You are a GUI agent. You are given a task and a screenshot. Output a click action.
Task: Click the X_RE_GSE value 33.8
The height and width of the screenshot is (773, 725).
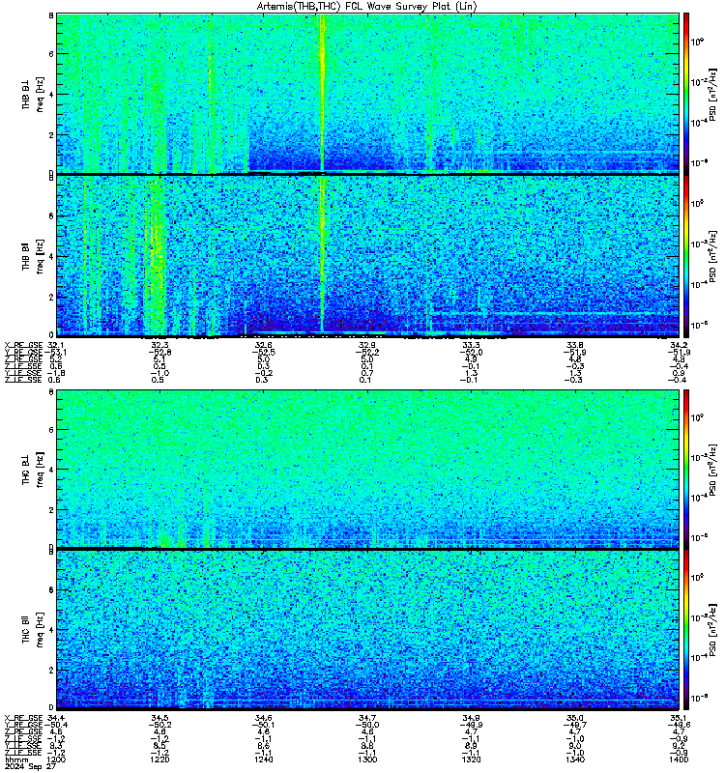(575, 345)
